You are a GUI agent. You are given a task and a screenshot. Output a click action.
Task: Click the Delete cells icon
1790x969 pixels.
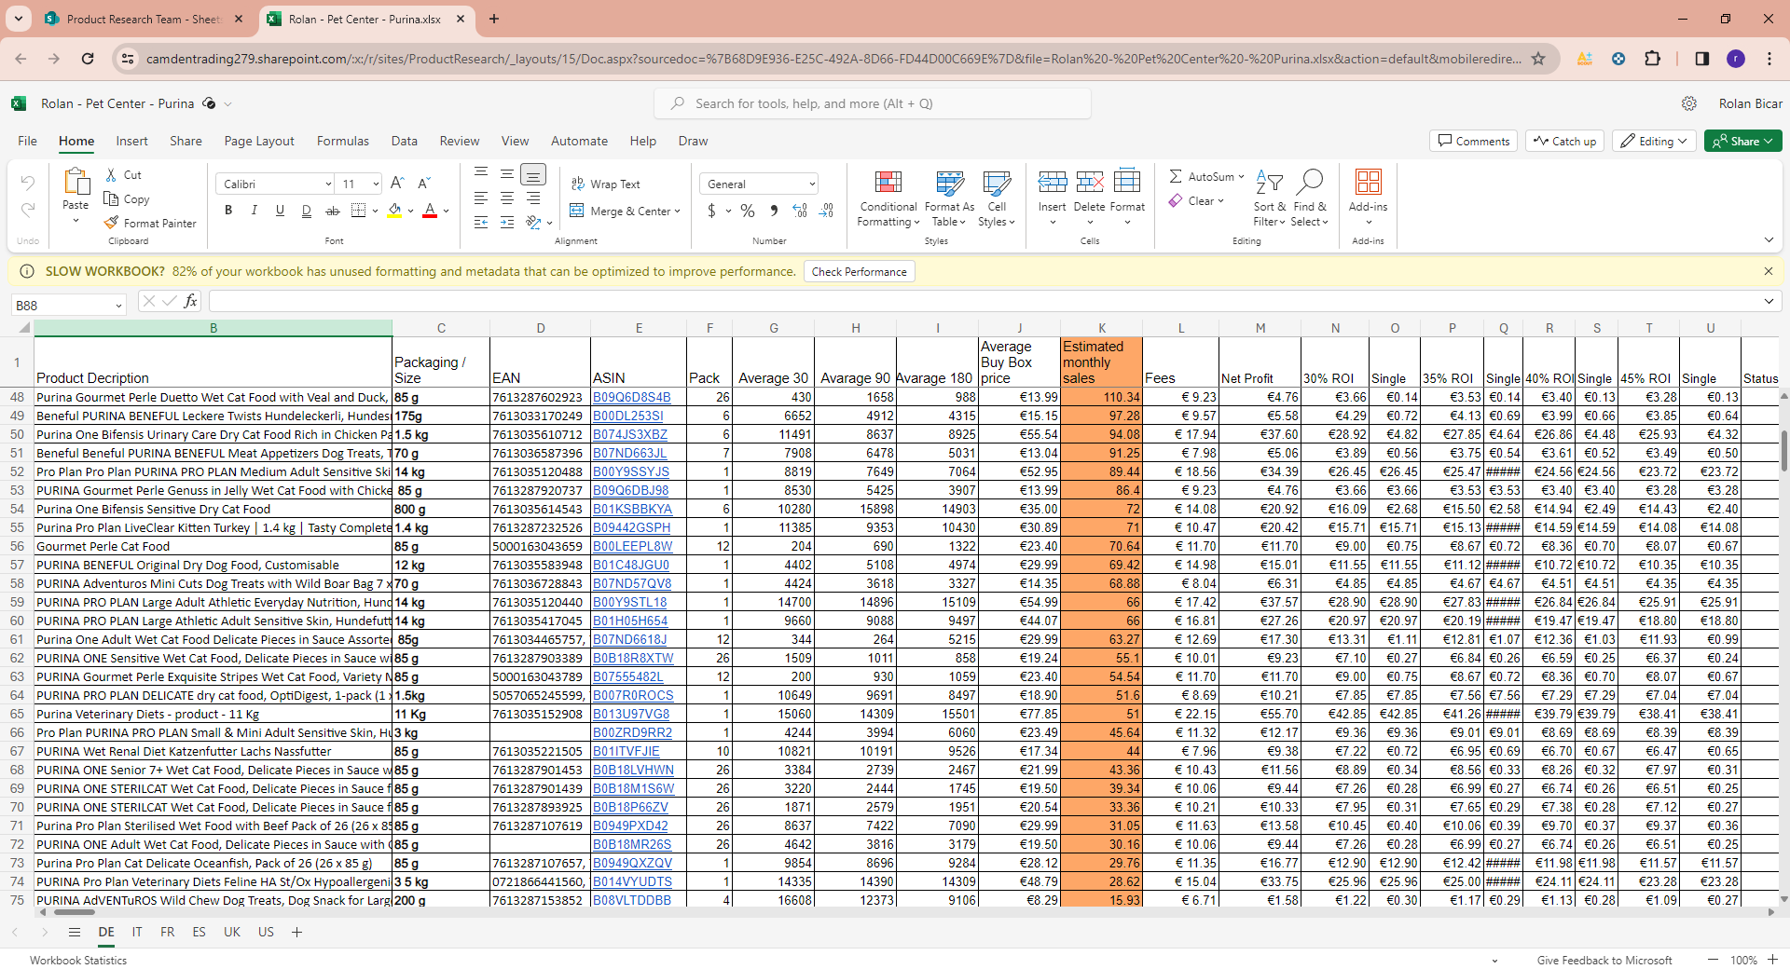click(1089, 181)
